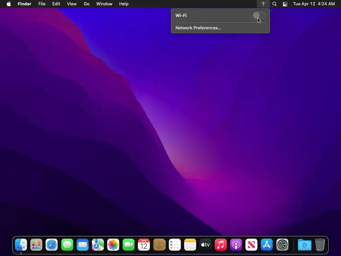
Task: Open the Help menu
Action: 124,4
